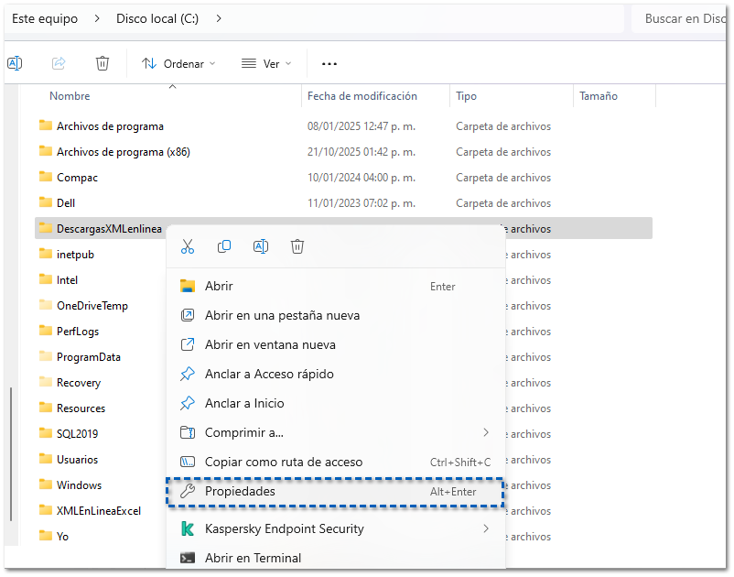Select Copiar como ruta de acceso
734x577 pixels.
tap(284, 463)
